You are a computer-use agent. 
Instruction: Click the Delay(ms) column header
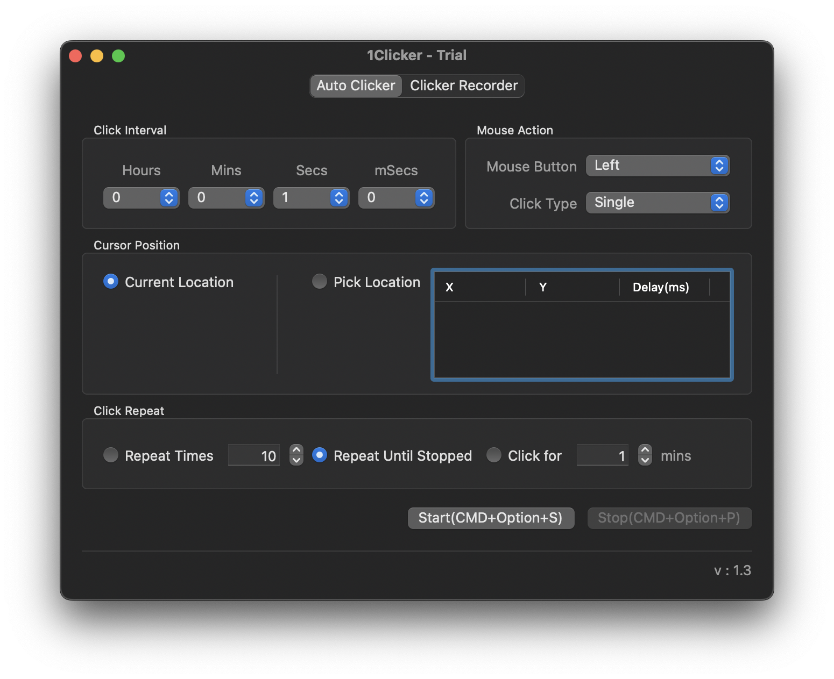[665, 287]
